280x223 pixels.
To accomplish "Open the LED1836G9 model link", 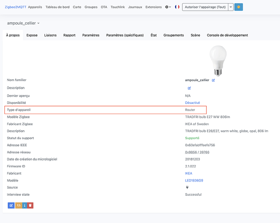I will click(194, 180).
